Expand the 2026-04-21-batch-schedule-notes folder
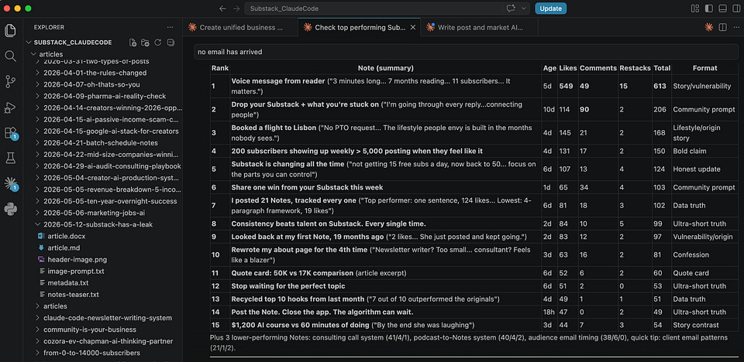Screen dimensions: 744x362 [101, 142]
